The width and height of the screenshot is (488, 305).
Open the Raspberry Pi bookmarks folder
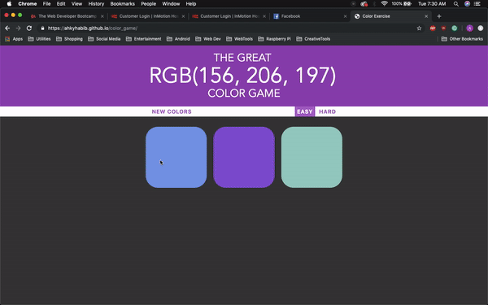(x=274, y=39)
